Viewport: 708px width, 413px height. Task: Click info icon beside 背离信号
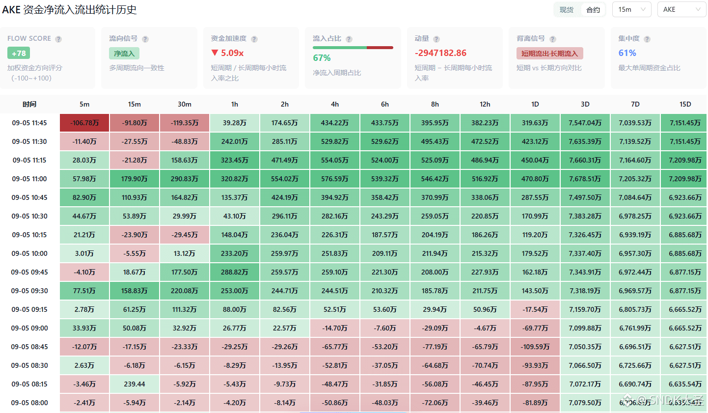553,39
